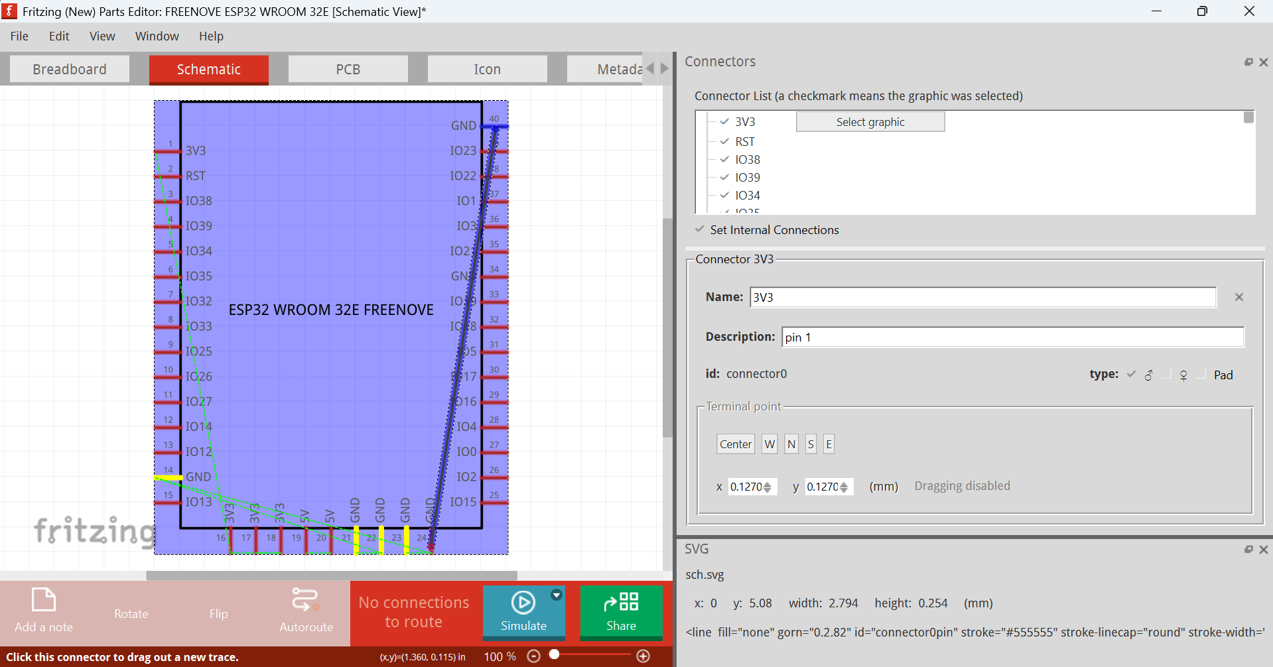The height and width of the screenshot is (667, 1273).
Task: Open the Simulate options arrow
Action: (557, 595)
